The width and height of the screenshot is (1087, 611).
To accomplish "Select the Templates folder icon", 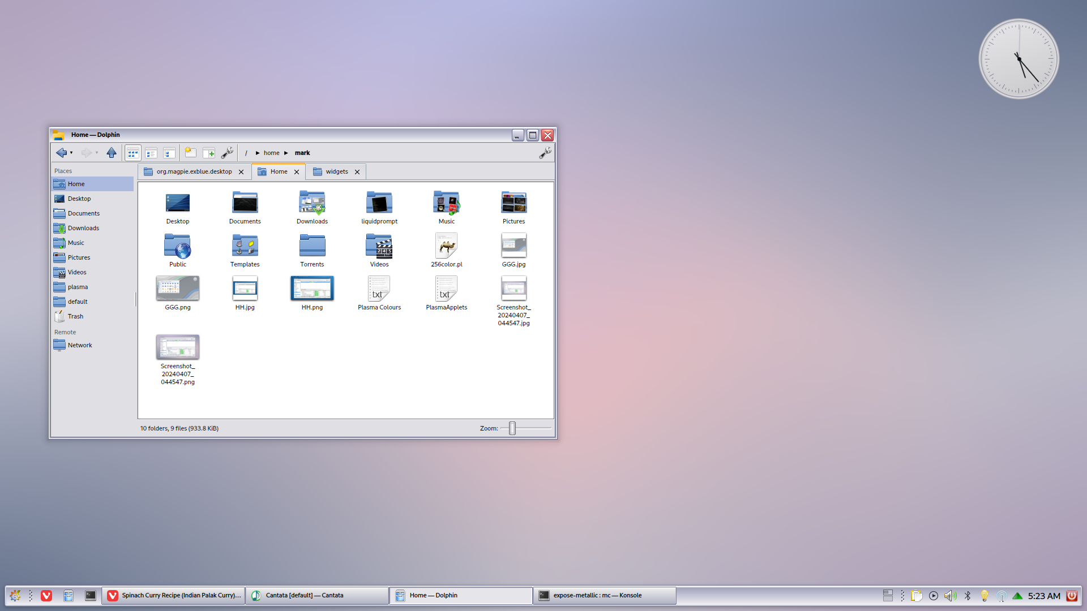I will (x=245, y=246).
